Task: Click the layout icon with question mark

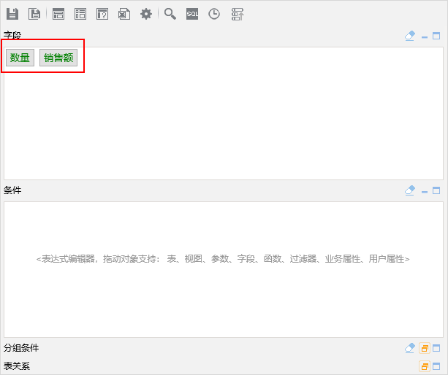Action: 102,14
